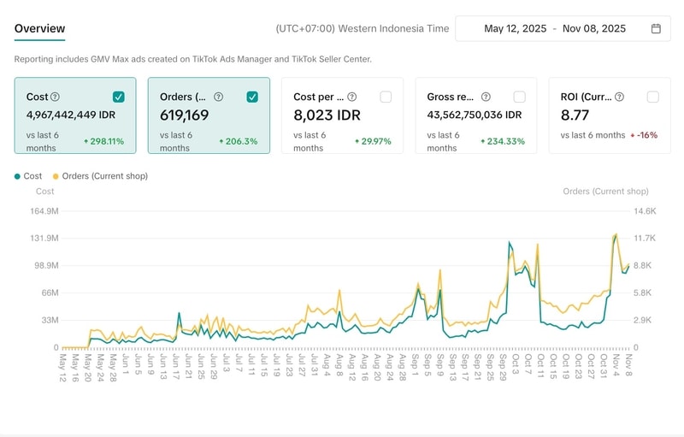684x437 pixels.
Task: Uncheck the Orders metric checkbox
Action: tap(252, 97)
